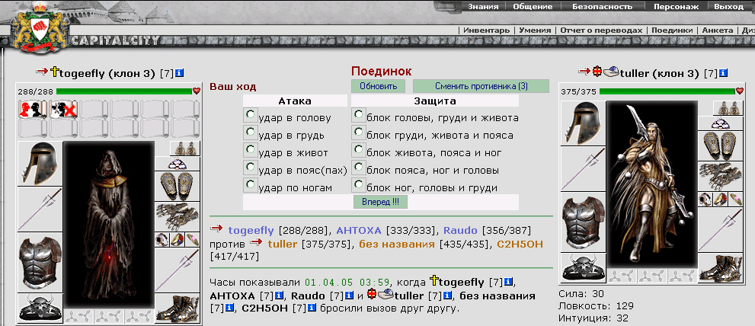The height and width of the screenshot is (326, 755).
Task: Click tuller's green health bar
Action: (667, 91)
